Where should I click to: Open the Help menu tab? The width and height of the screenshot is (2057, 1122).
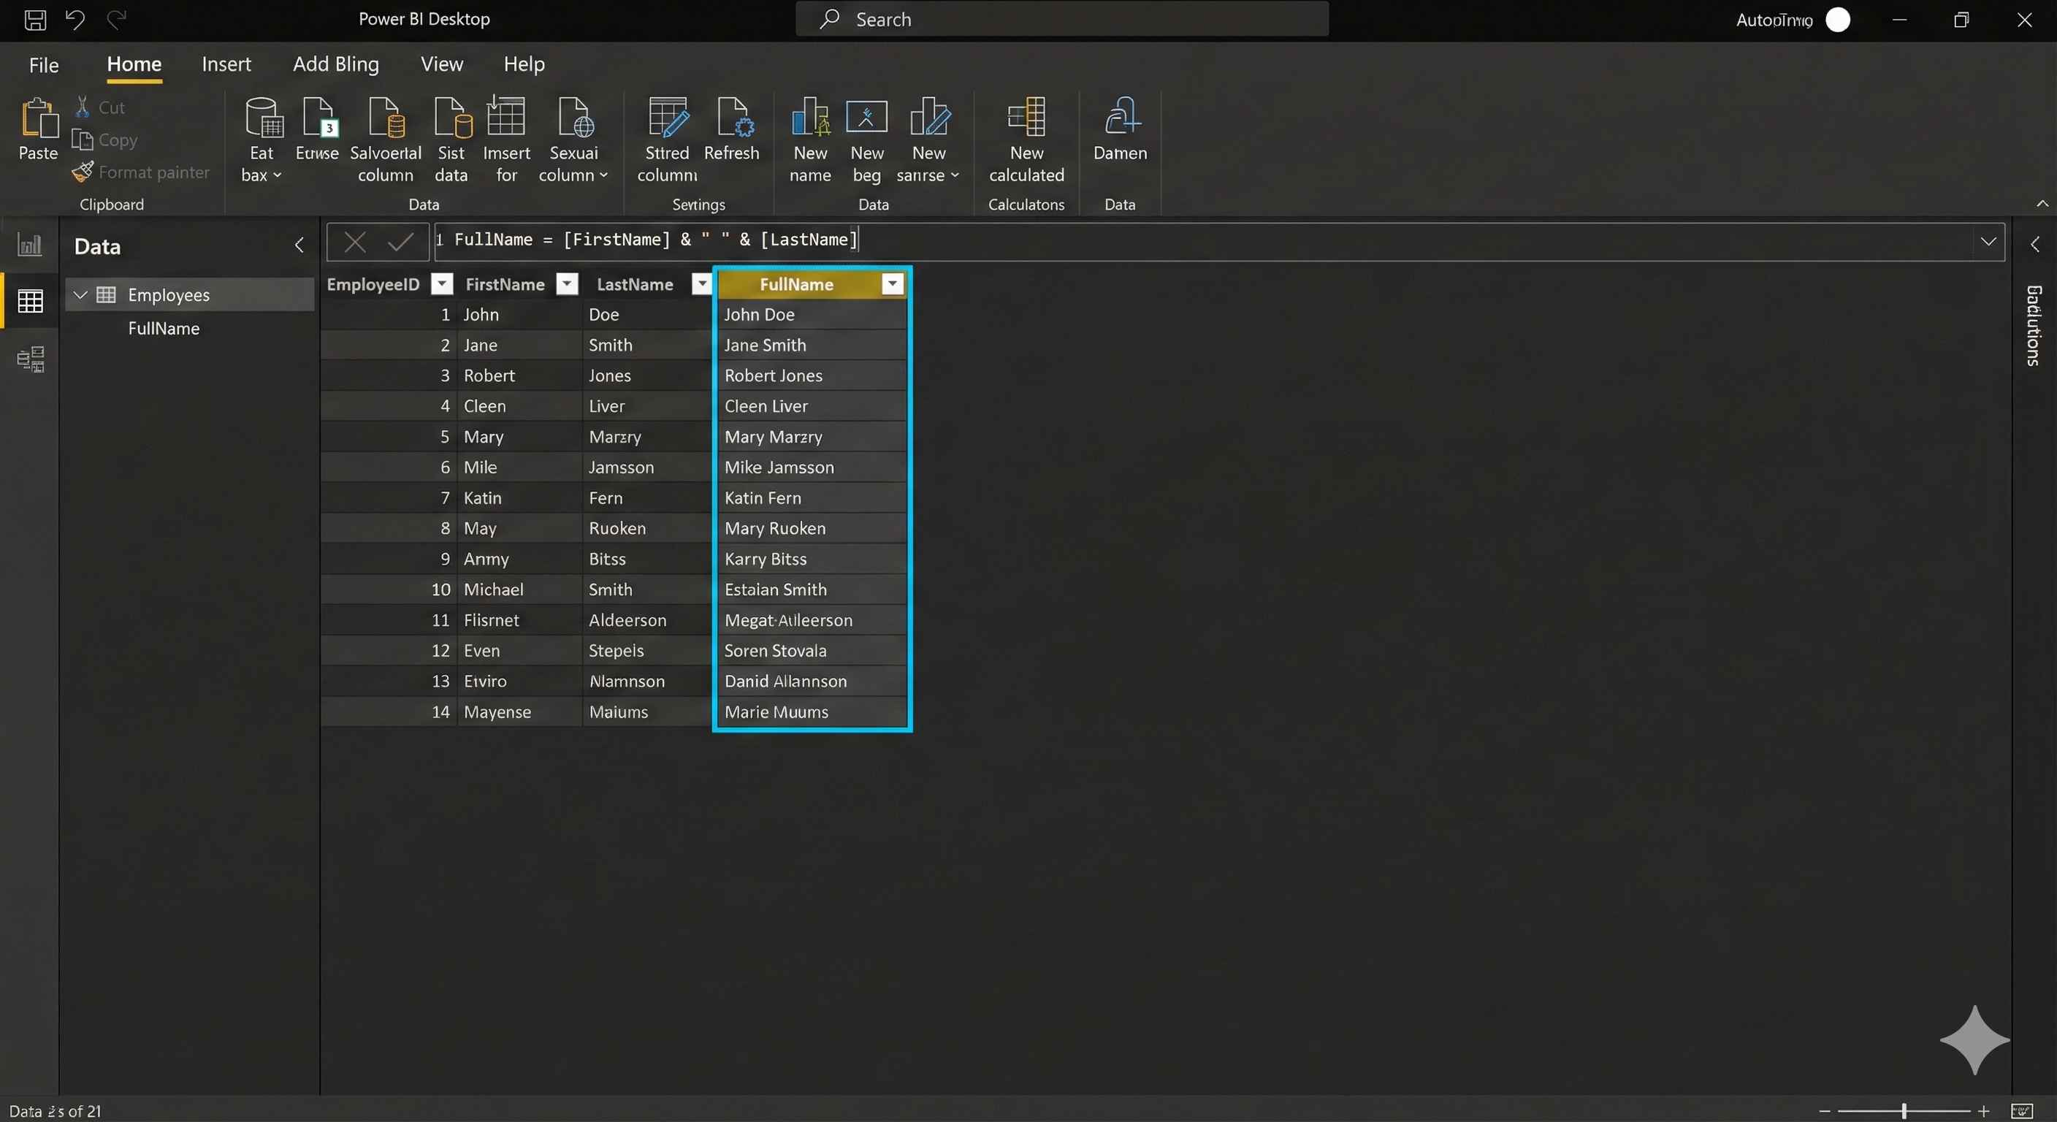coord(524,64)
